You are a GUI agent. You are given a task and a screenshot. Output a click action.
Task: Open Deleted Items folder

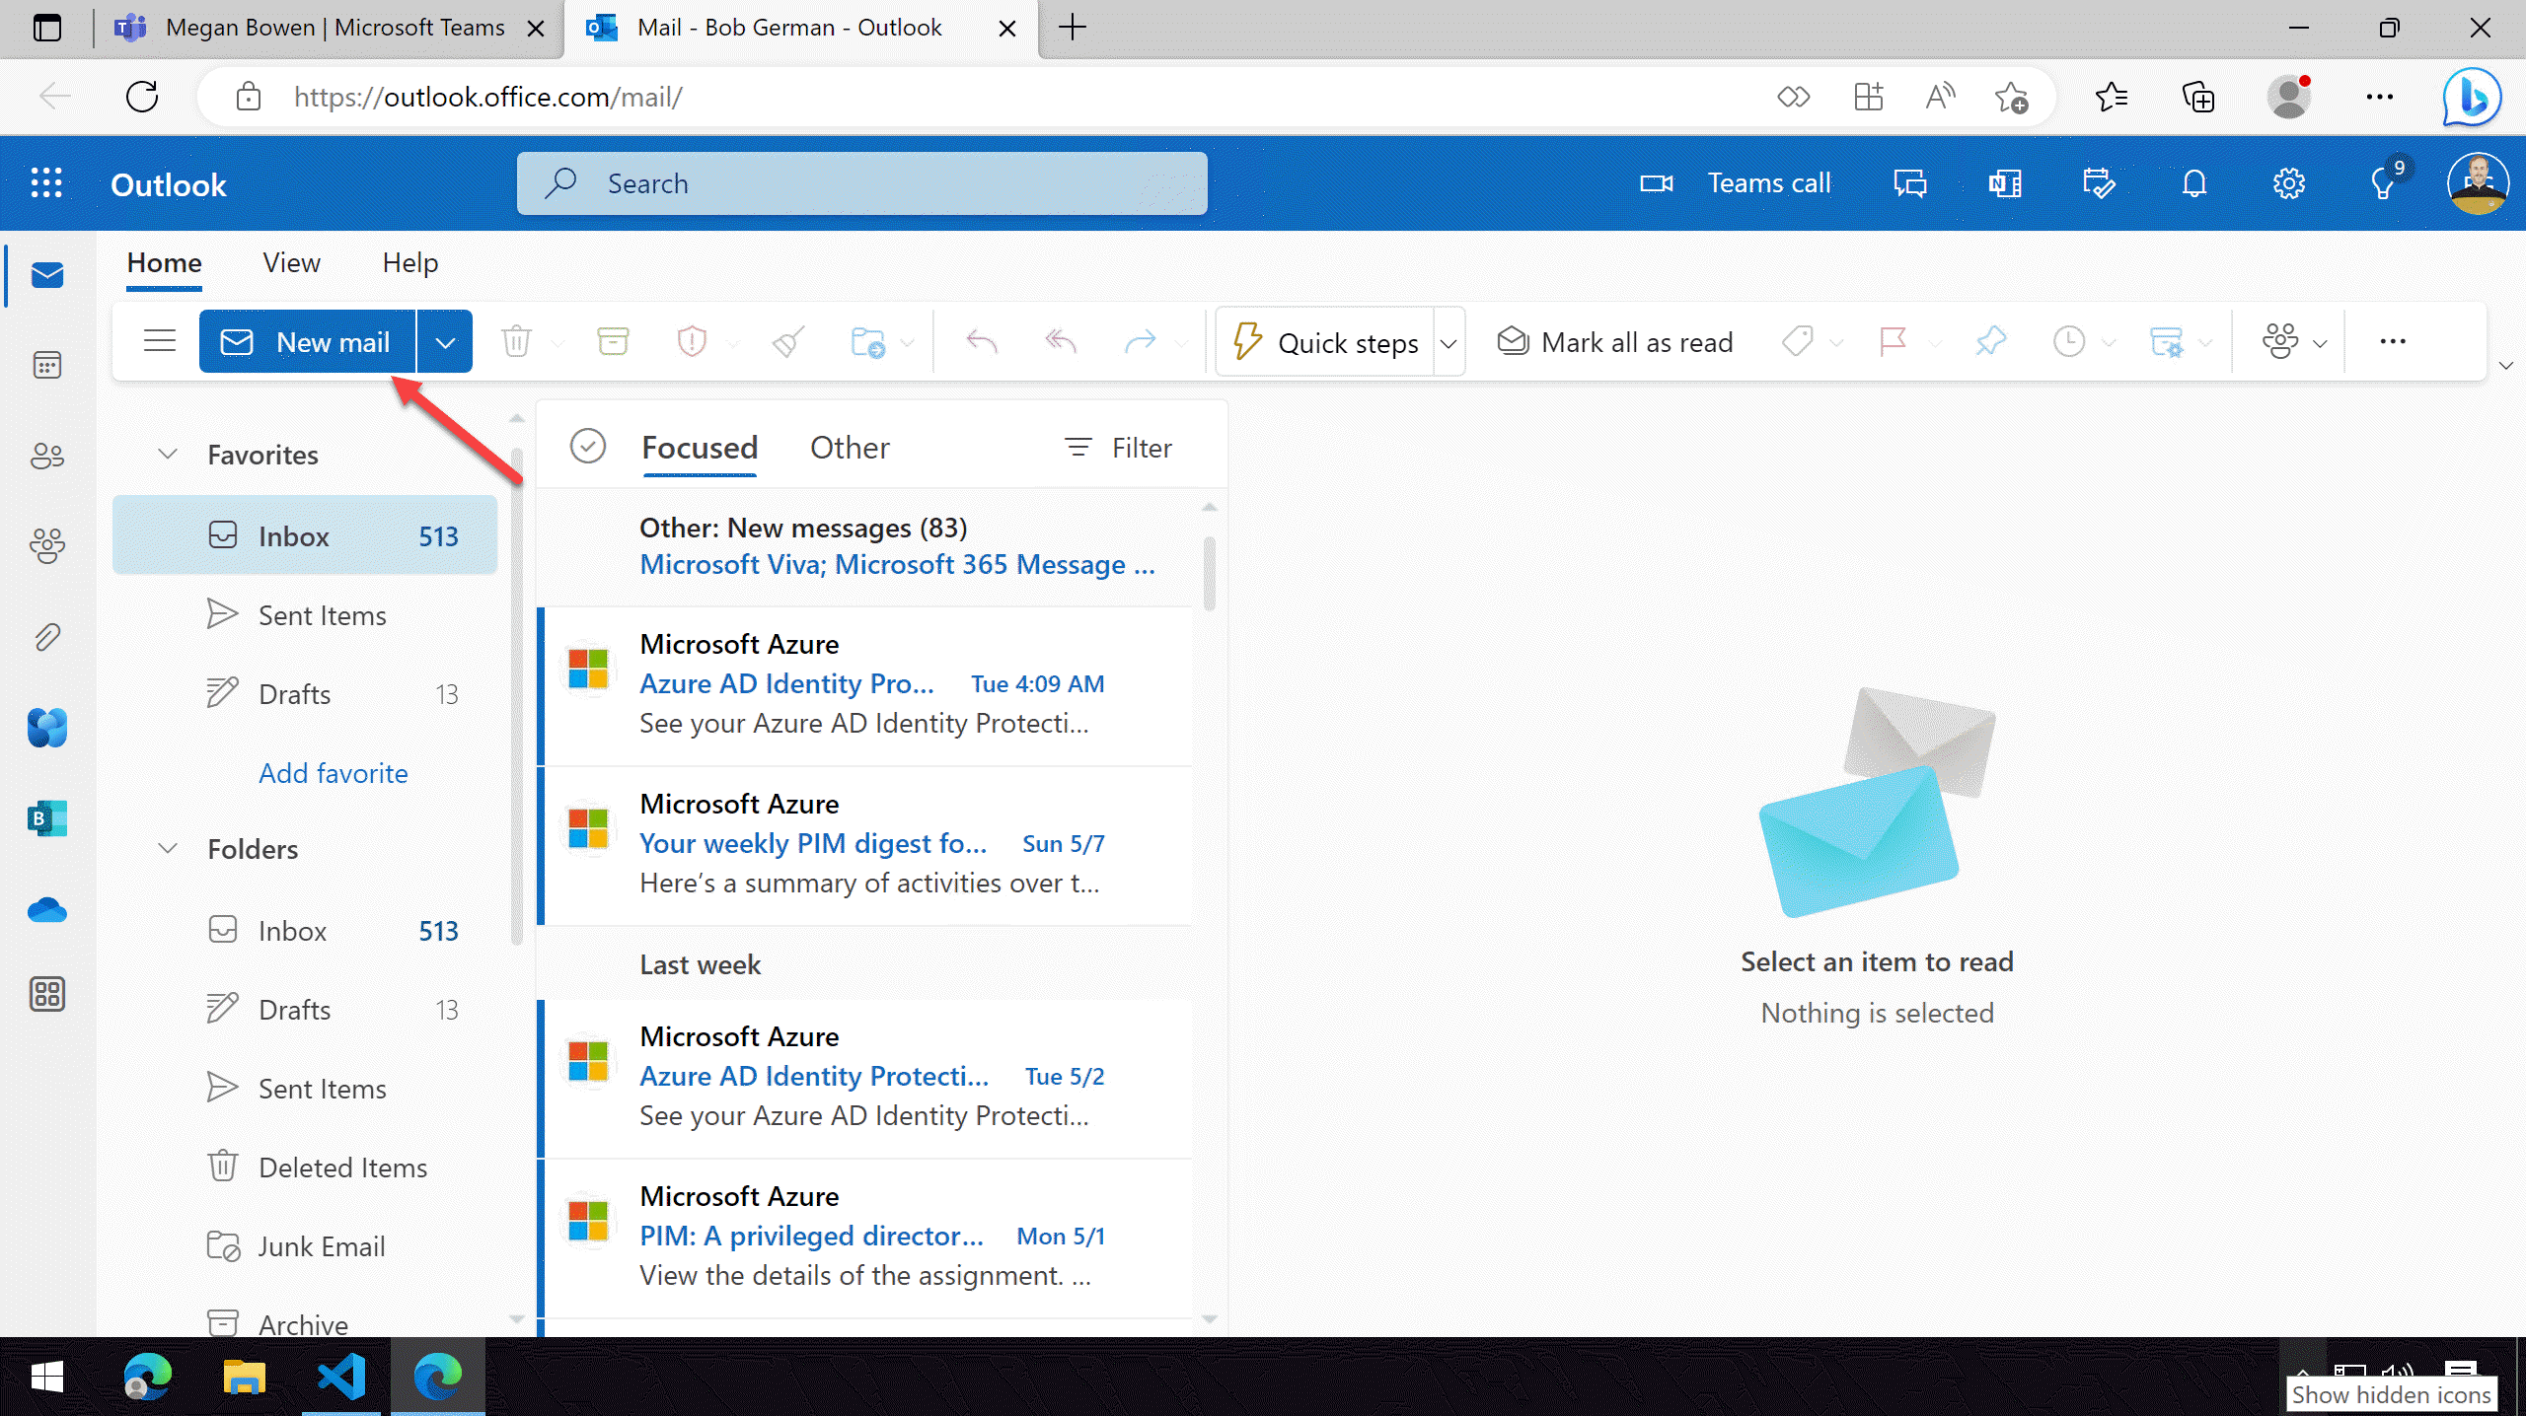click(x=304, y=1168)
